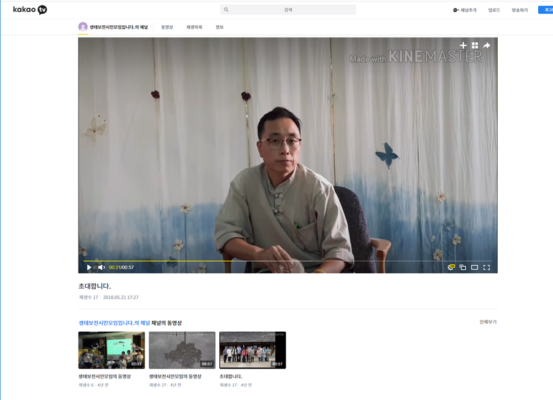Open the 방송하기 broadcast link
The height and width of the screenshot is (400, 553).
click(x=520, y=10)
